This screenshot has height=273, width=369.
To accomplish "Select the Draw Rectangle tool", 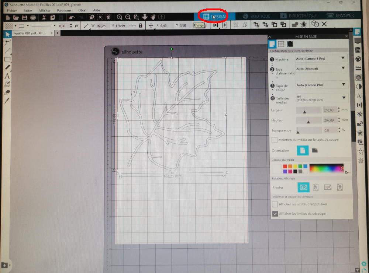I will [x=7, y=59].
